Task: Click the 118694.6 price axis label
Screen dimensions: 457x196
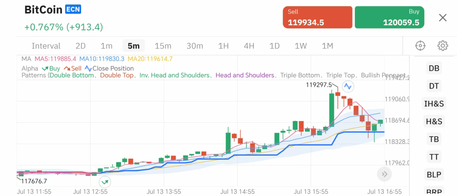Action: [397, 121]
